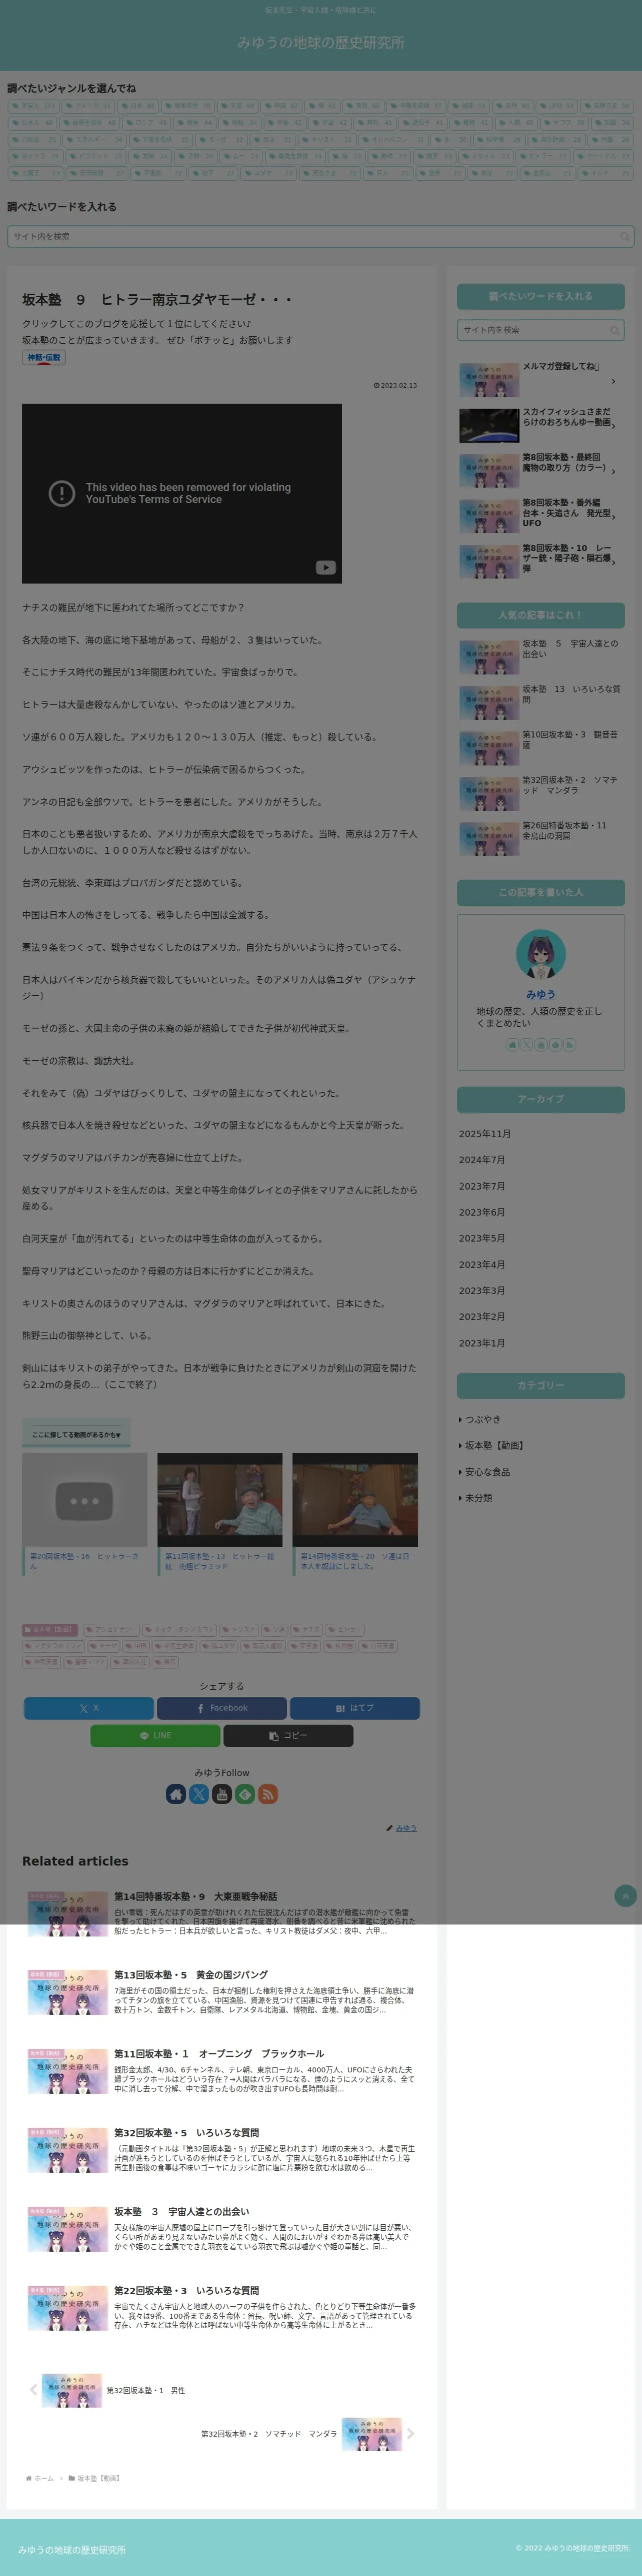Open related article 第14回特番坂本塾・9 大東亜戦争秘話

click(x=222, y=1914)
